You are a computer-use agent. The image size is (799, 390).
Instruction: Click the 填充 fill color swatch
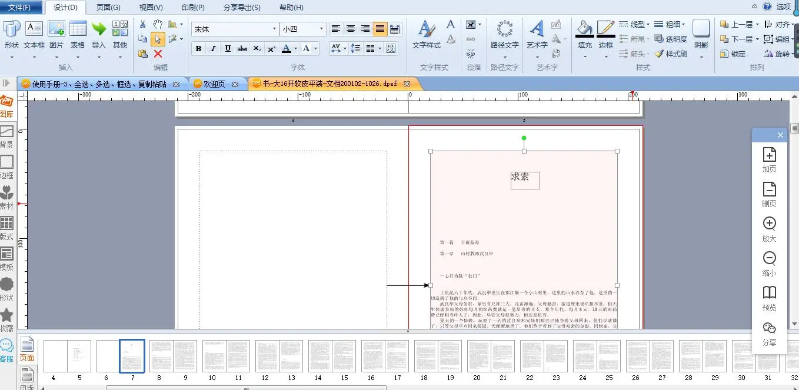pyautogui.click(x=585, y=28)
